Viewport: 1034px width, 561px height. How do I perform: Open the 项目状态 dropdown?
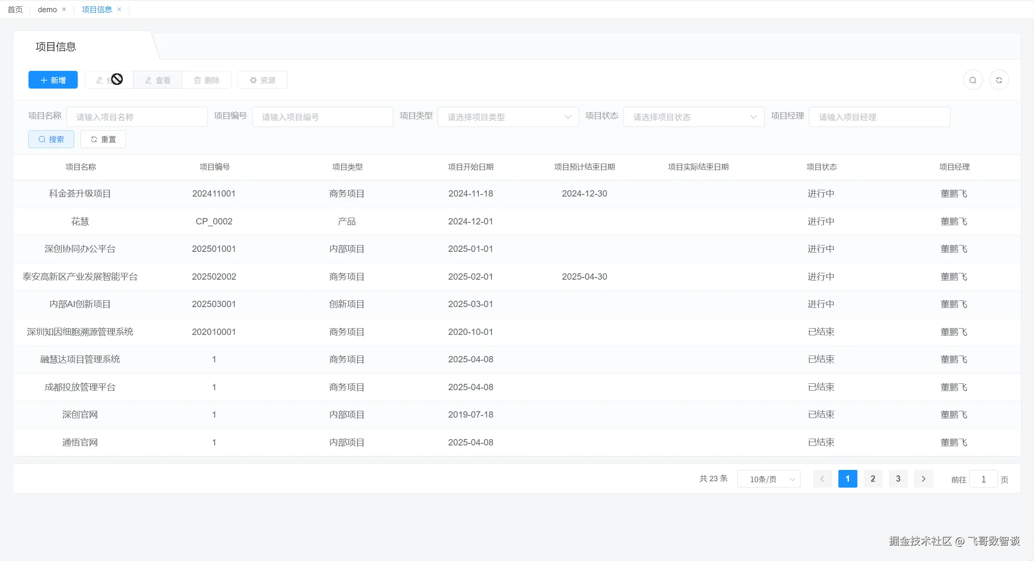point(693,117)
